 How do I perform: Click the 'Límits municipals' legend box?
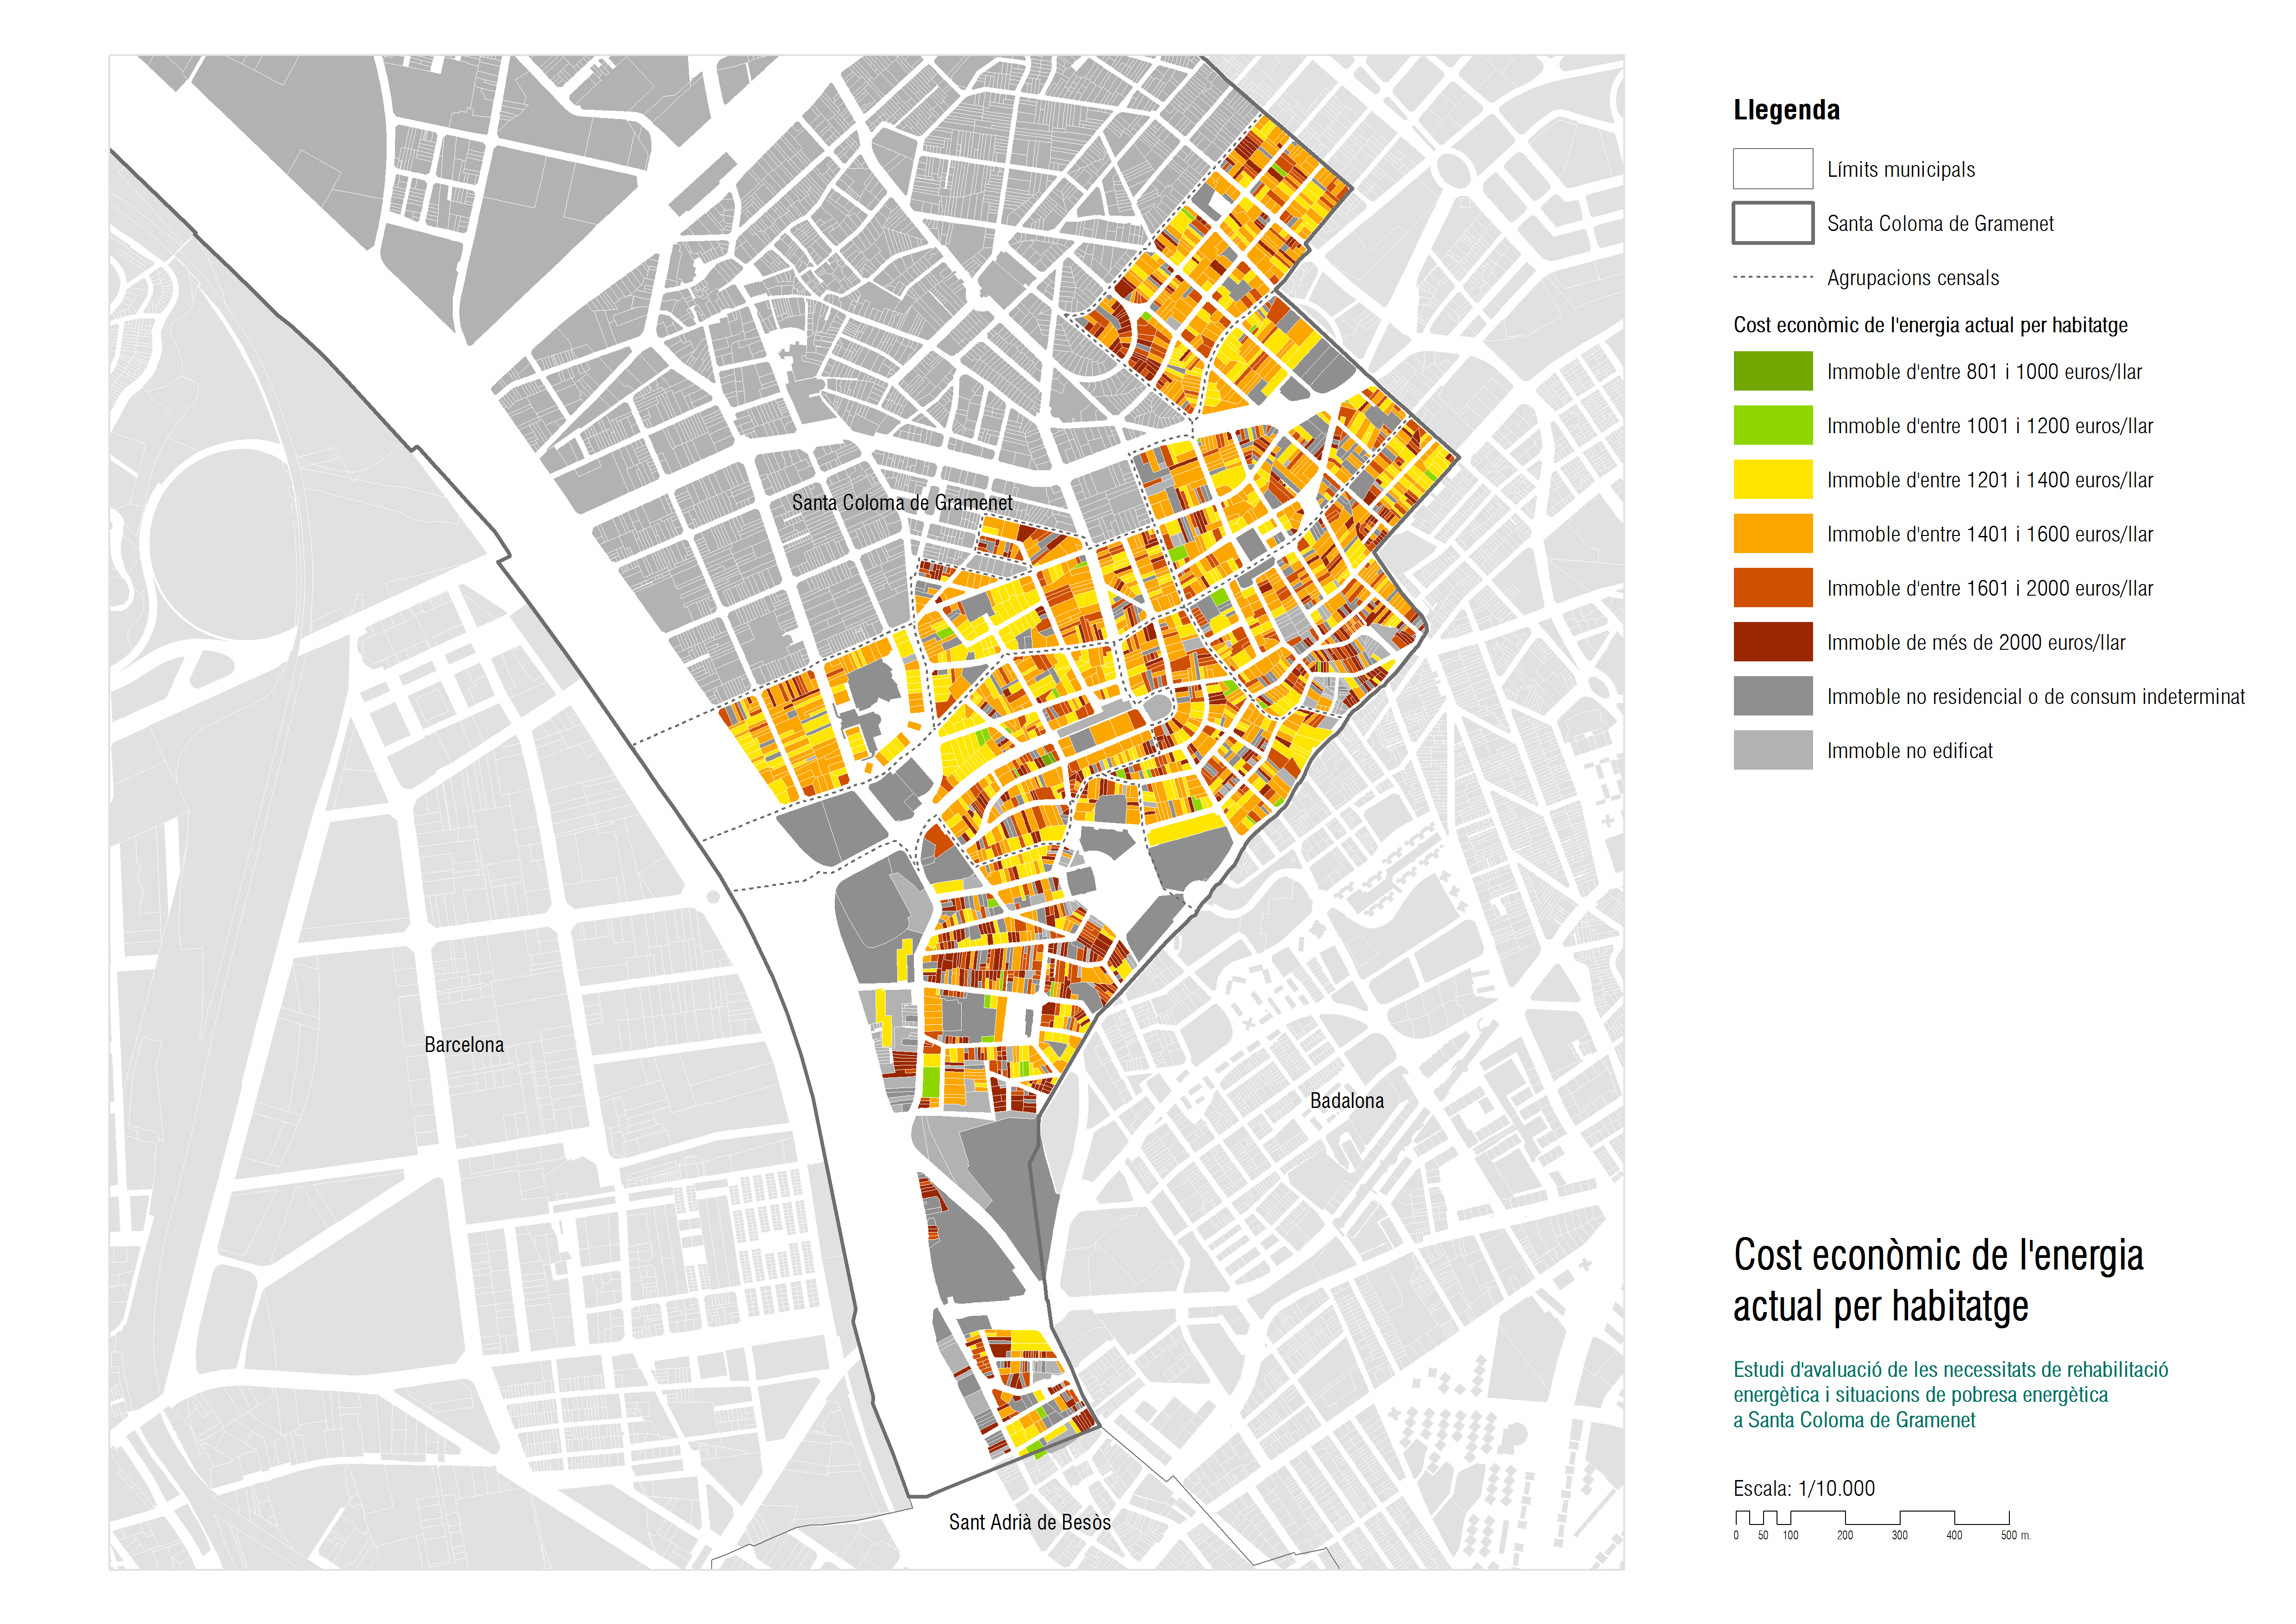pos(1772,168)
